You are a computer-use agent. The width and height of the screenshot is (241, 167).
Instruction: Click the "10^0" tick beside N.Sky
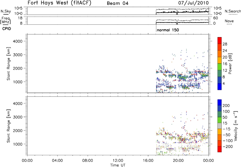(18, 14)
